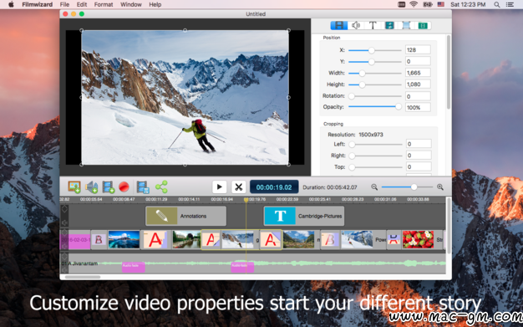Select the Cambridge-Pictures title clip

(x=304, y=216)
